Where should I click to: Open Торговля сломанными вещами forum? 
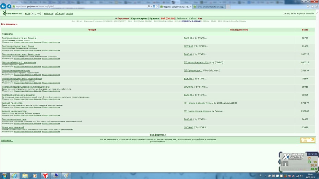click(x=18, y=95)
